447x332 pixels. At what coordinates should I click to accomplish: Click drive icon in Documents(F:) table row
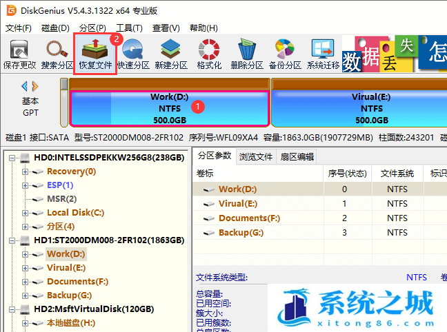209,218
